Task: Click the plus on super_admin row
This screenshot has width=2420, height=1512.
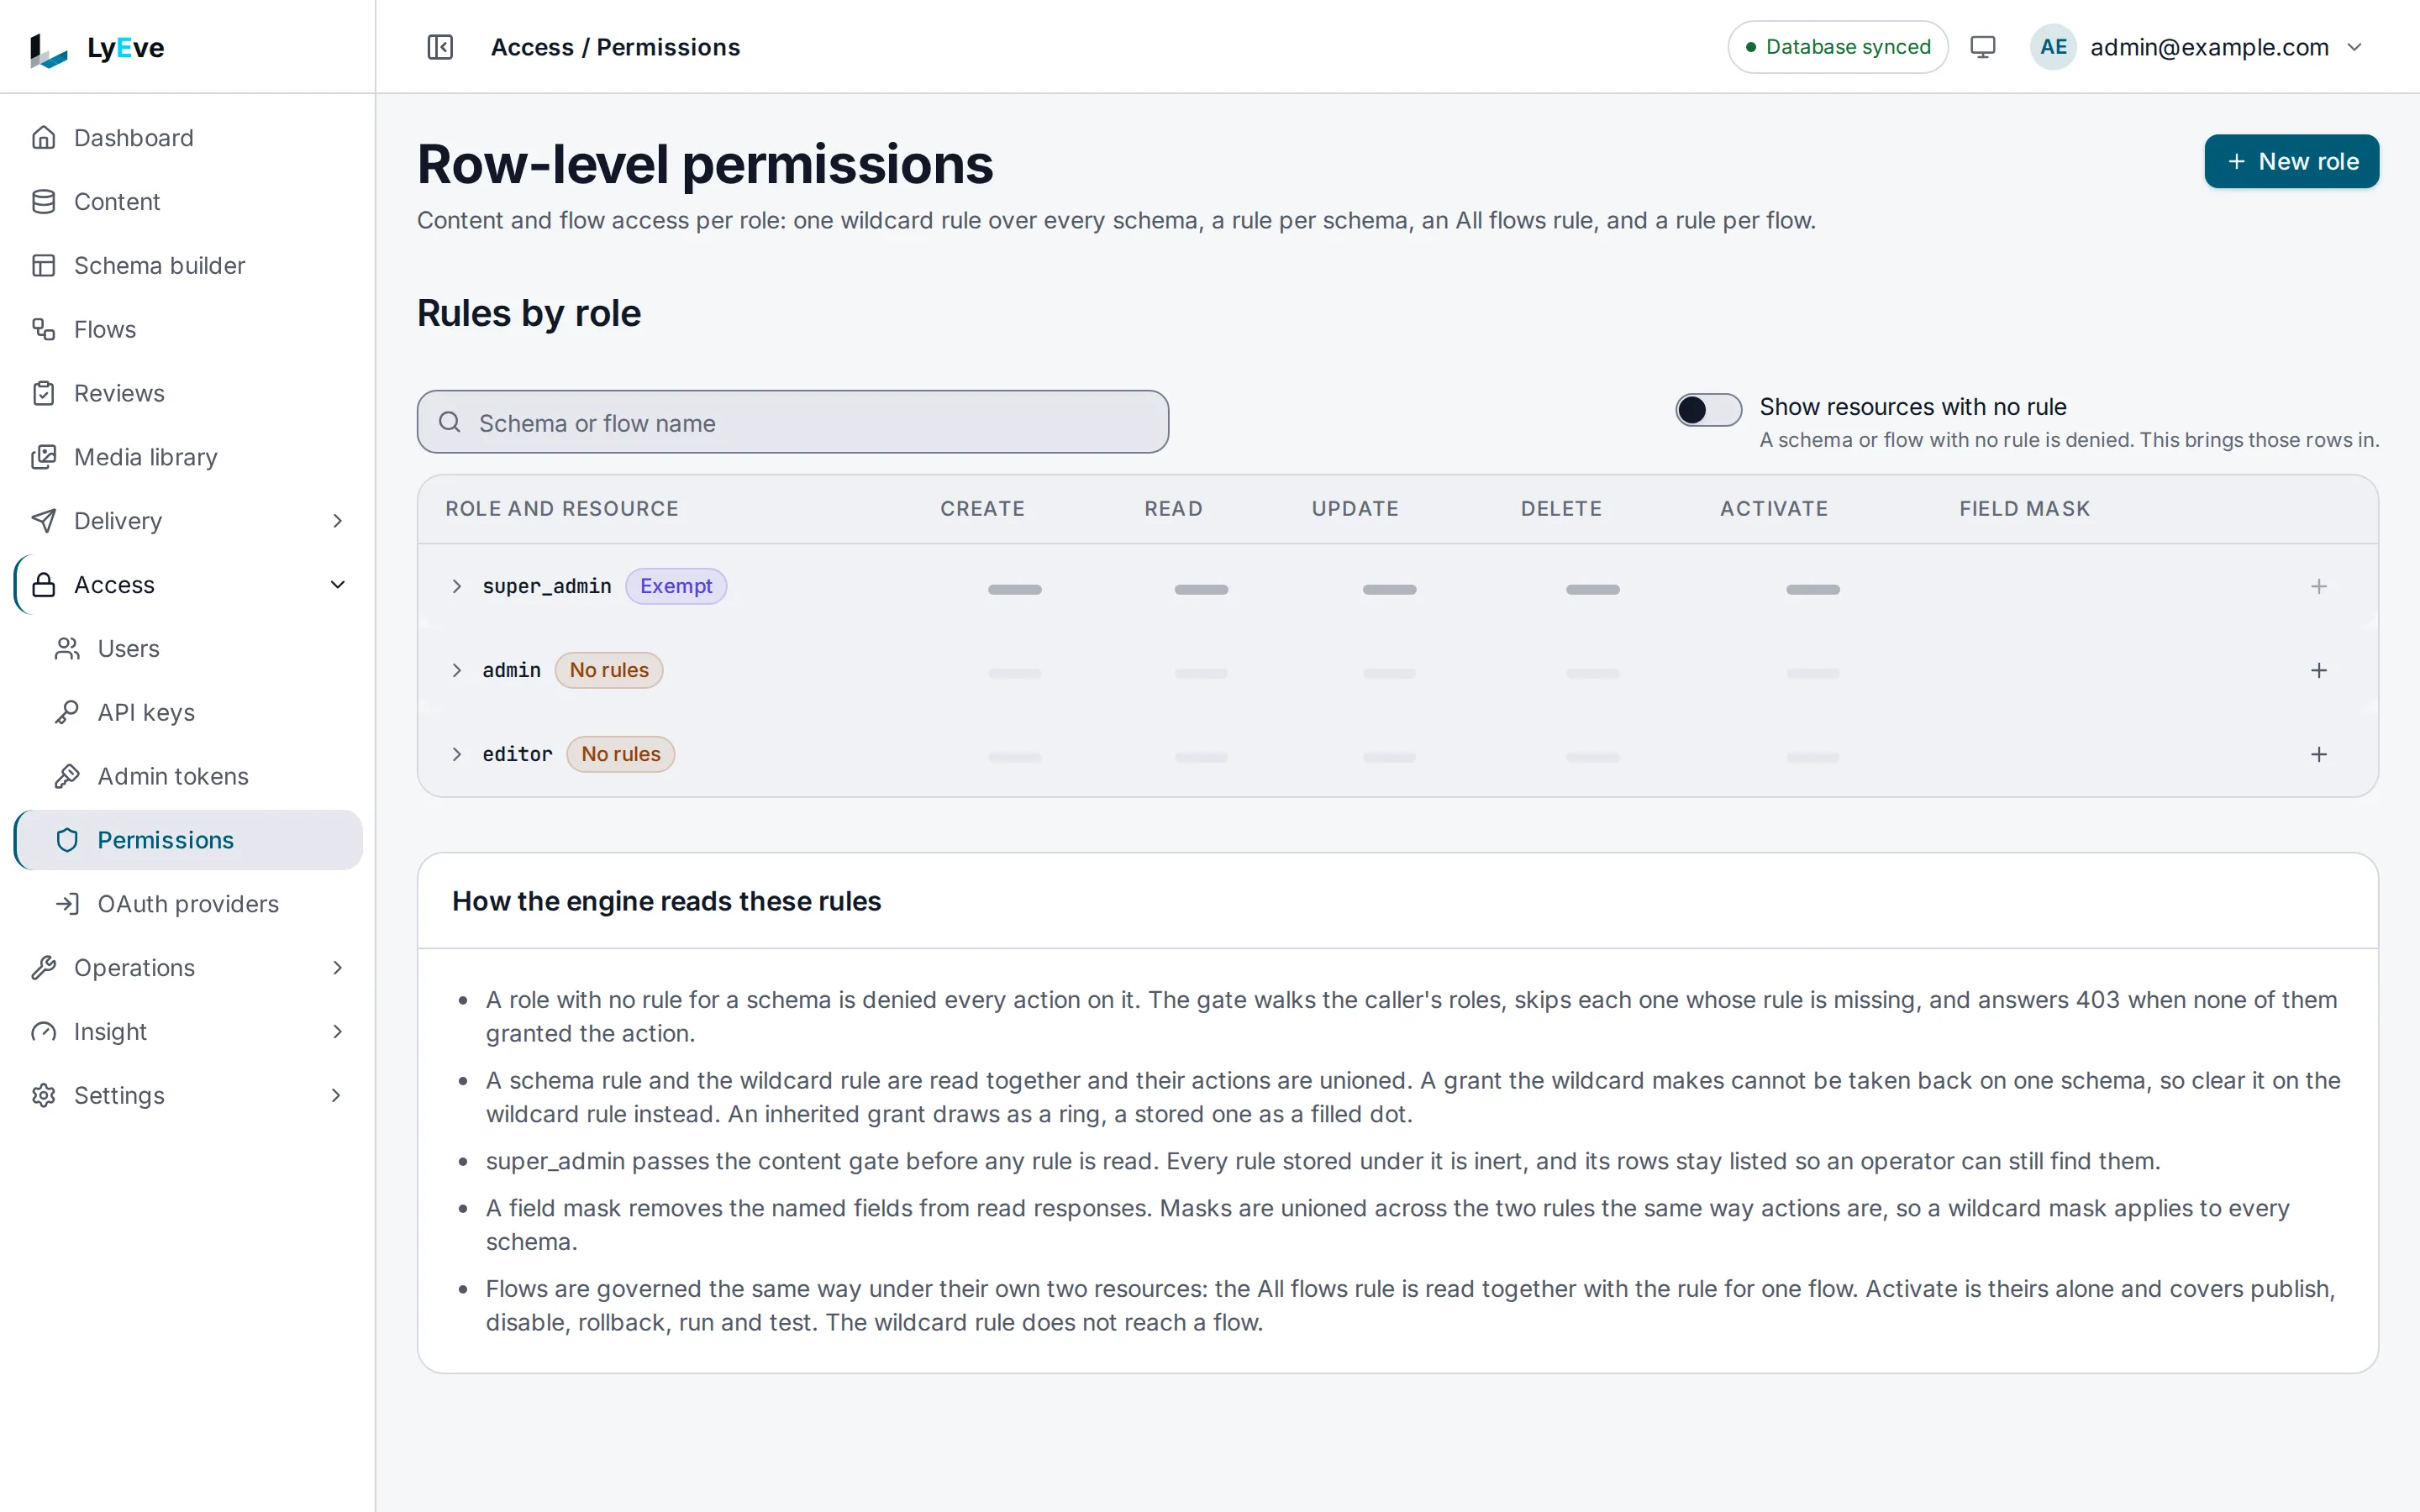Action: pyautogui.click(x=2319, y=586)
